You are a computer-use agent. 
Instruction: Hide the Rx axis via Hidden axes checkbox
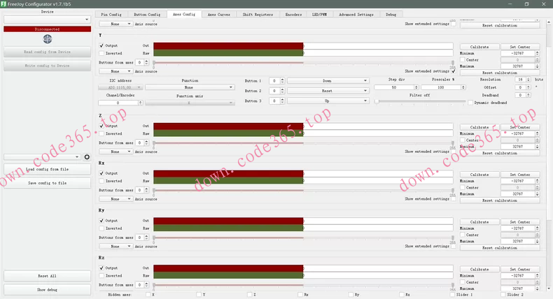pyautogui.click(x=300, y=294)
